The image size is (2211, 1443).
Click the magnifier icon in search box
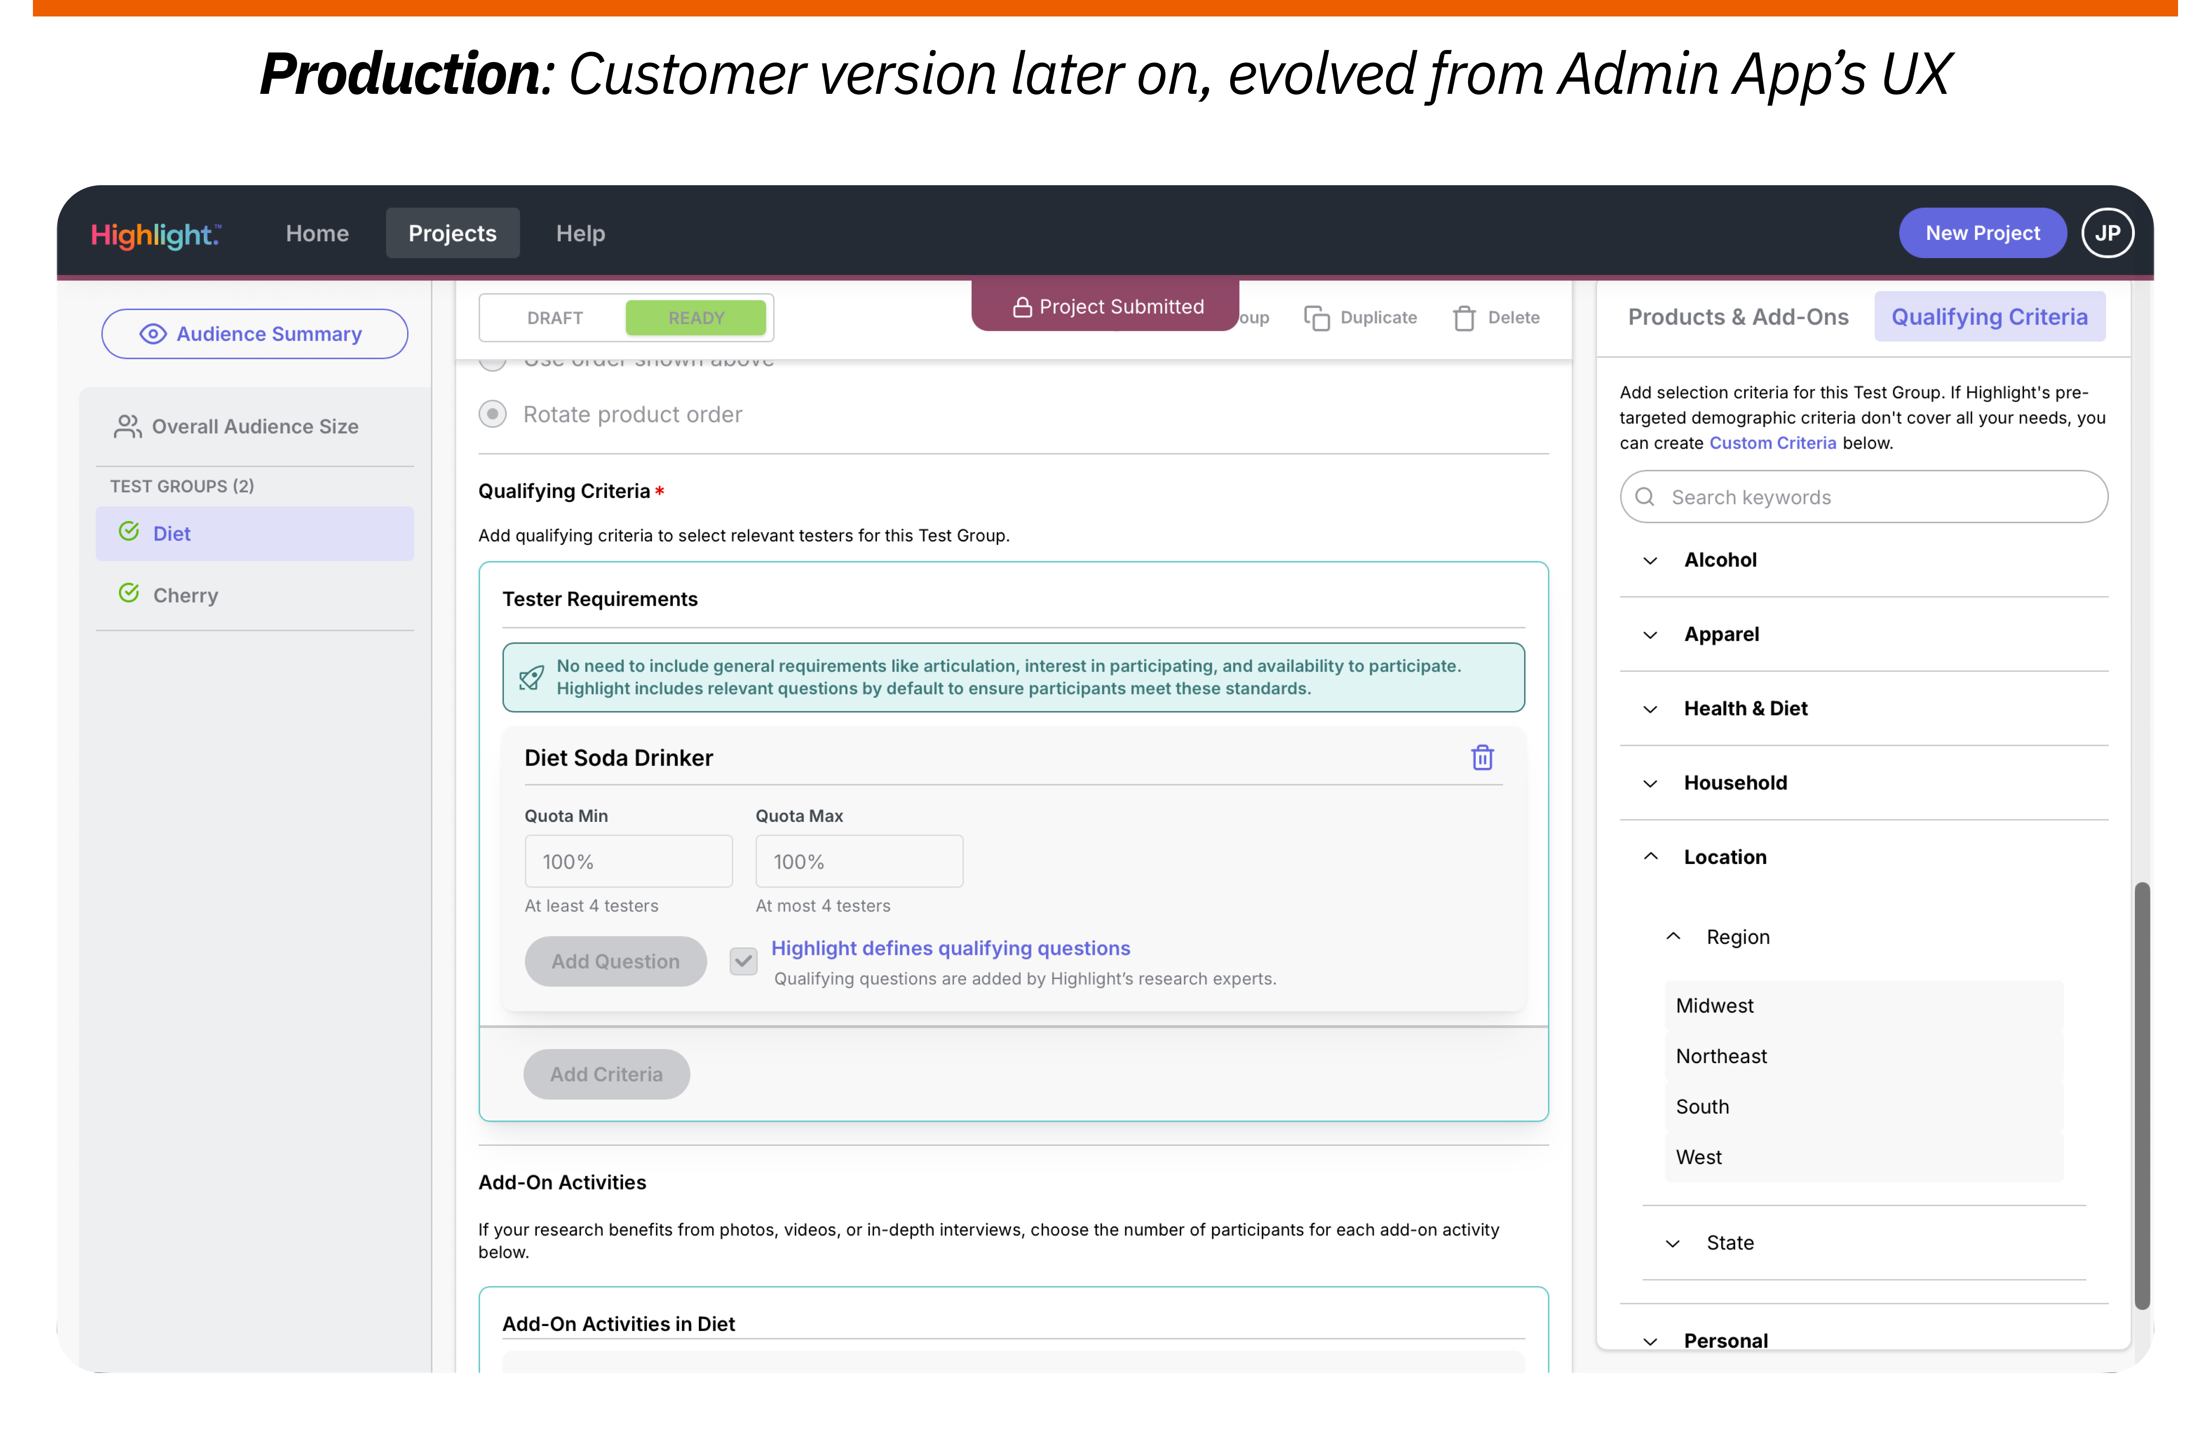point(1645,497)
